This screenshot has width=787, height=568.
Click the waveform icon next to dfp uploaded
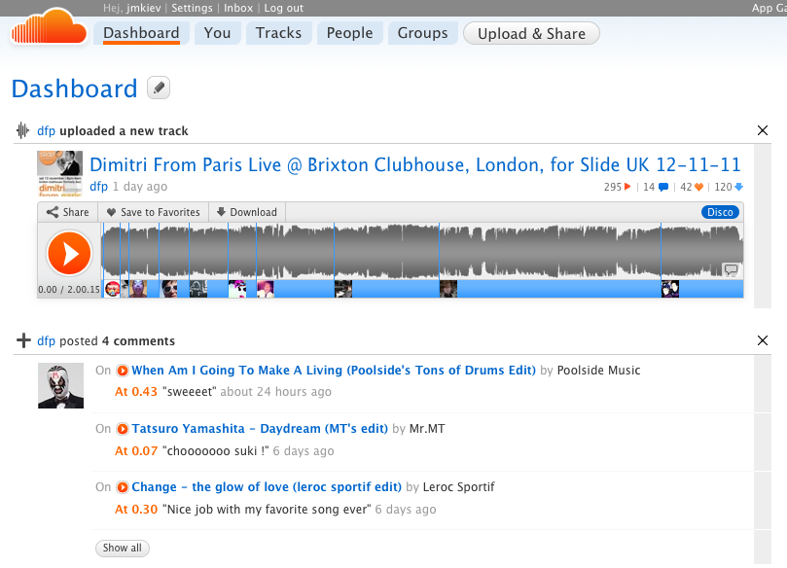click(22, 130)
